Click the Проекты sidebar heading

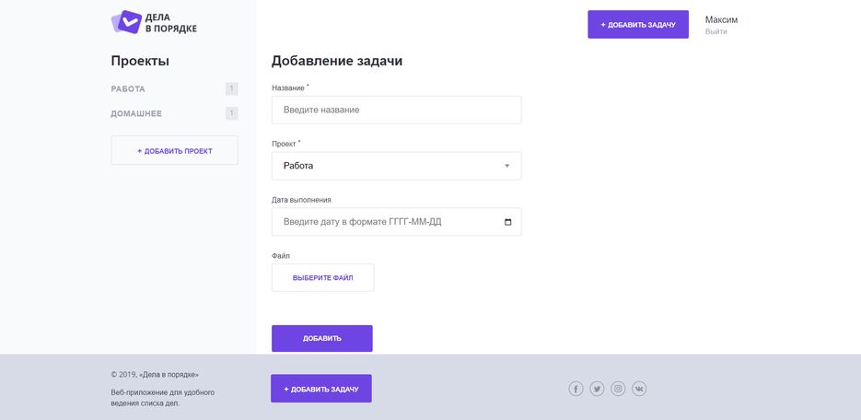tap(140, 61)
